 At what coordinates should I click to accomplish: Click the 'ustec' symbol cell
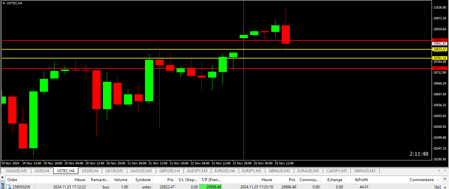[146, 187]
